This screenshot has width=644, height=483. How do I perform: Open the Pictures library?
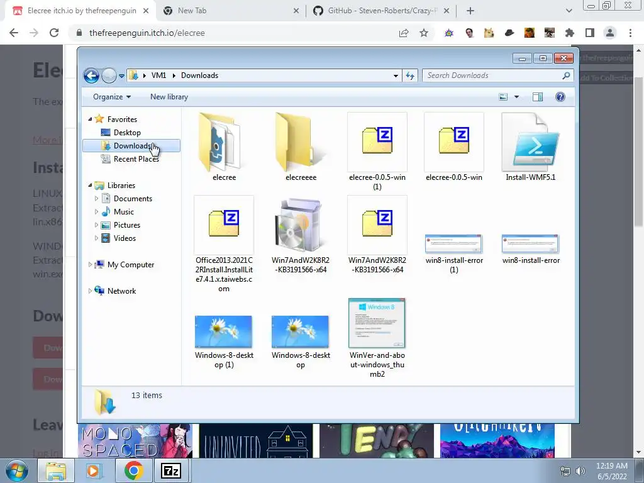[127, 225]
